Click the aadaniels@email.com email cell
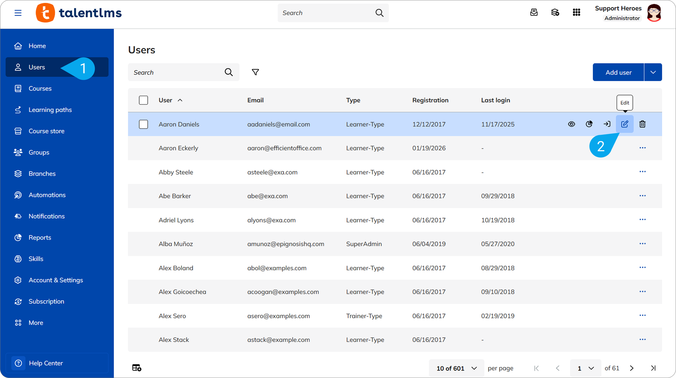Image resolution: width=676 pixels, height=378 pixels. coord(278,124)
